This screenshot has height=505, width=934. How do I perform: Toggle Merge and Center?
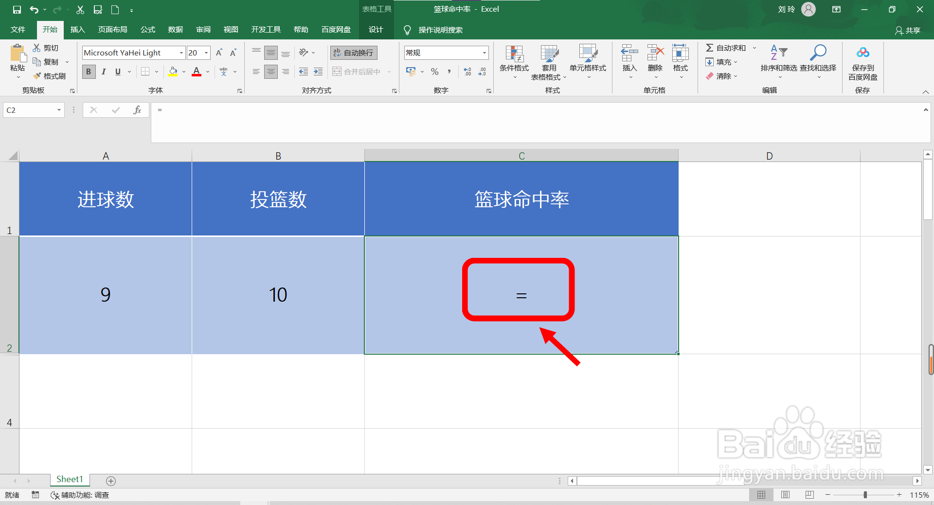358,72
